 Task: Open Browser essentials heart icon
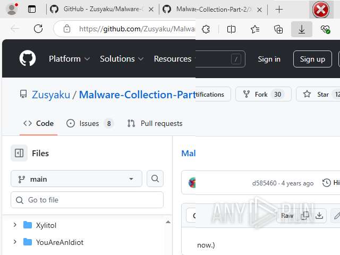click(325, 29)
